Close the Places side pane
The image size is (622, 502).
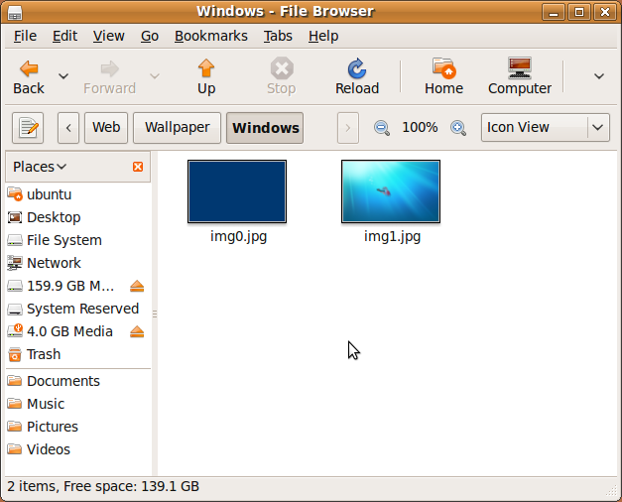[x=138, y=168]
